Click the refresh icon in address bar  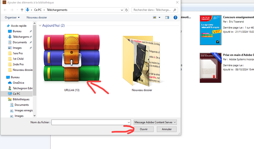pyautogui.click(x=127, y=10)
